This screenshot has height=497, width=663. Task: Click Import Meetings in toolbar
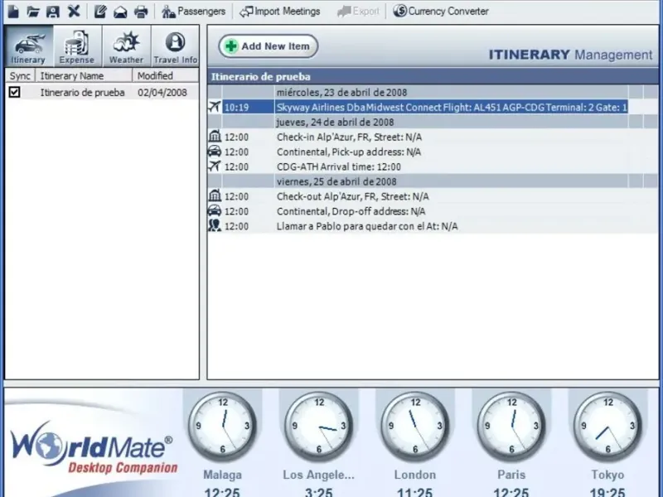coord(280,12)
